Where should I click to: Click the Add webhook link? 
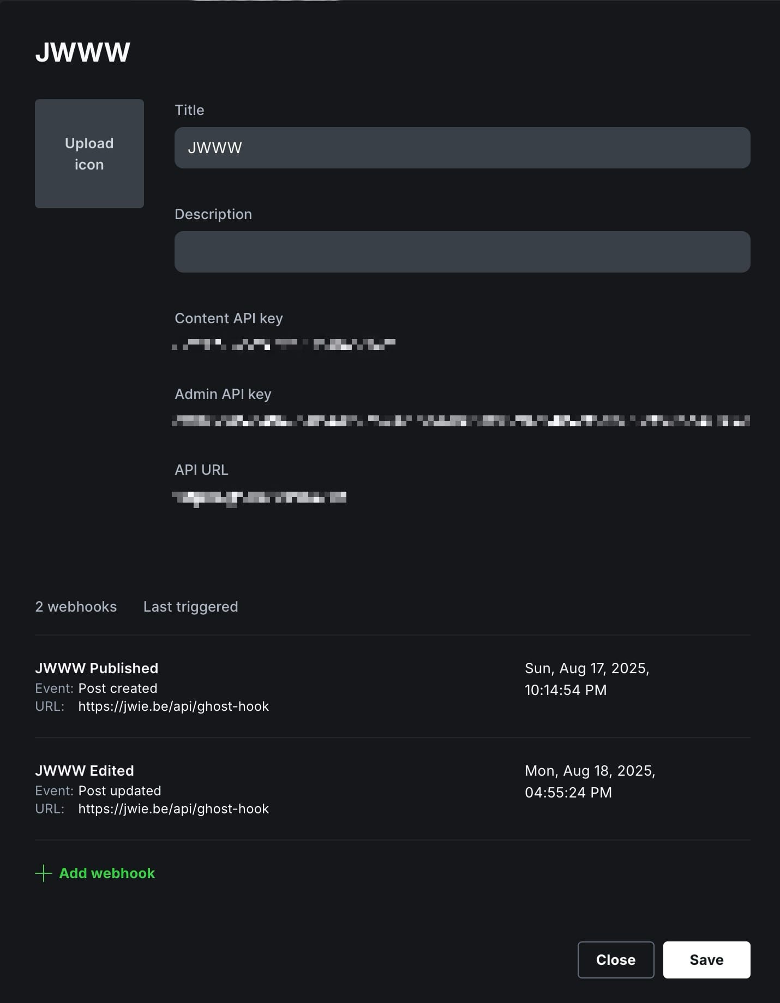coord(107,873)
